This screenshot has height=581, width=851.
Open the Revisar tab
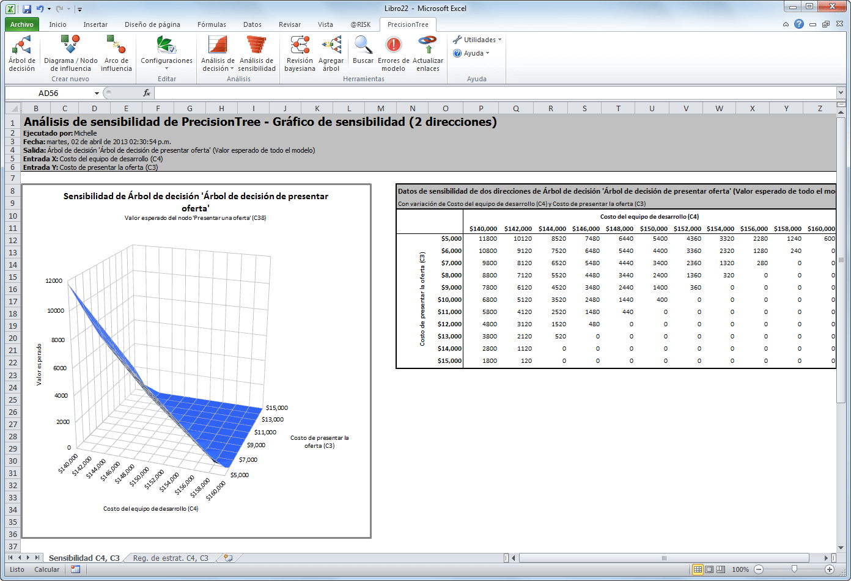point(290,24)
